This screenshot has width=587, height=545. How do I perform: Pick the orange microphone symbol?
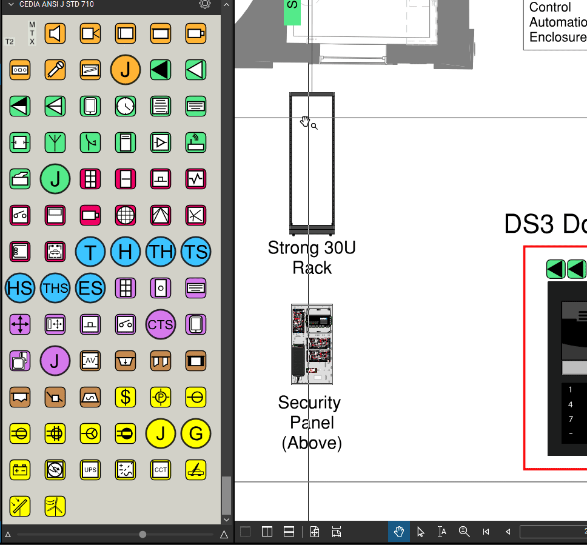[55, 70]
